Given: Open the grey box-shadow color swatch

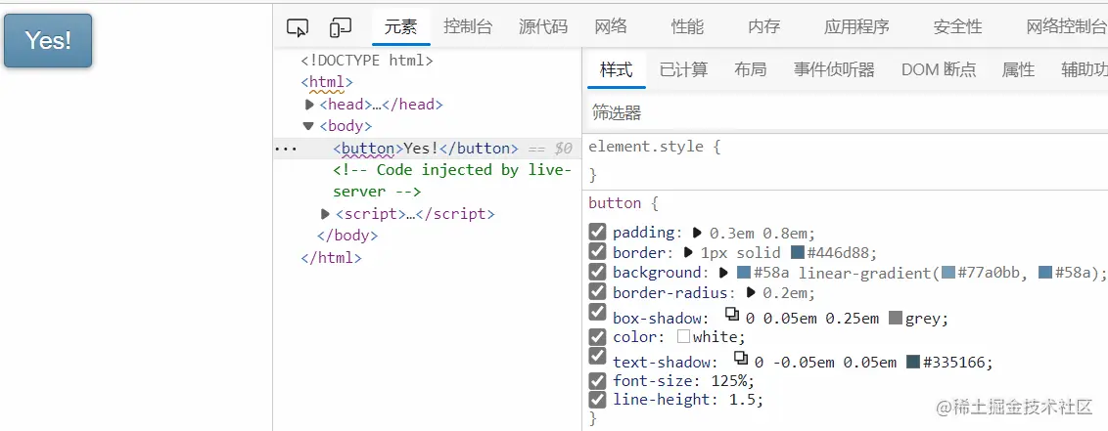Looking at the screenshot, I should click(896, 318).
